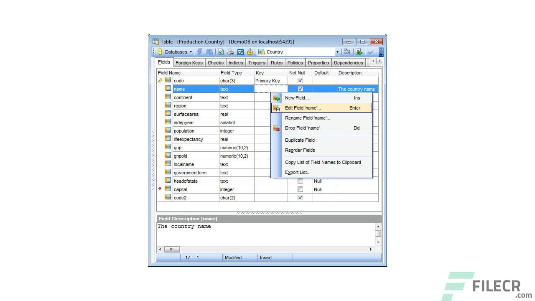Choose Duplicate Field in the context menu
The image size is (535, 301).
tap(300, 140)
